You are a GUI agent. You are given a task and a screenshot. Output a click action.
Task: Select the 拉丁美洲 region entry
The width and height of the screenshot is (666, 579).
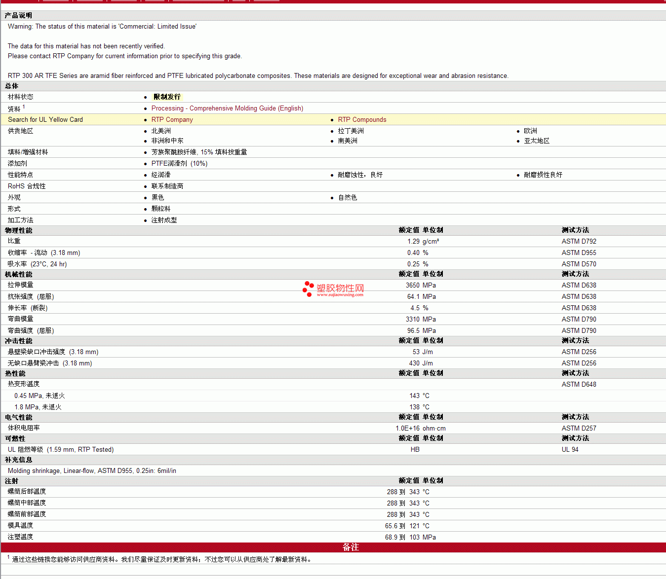pyautogui.click(x=351, y=131)
